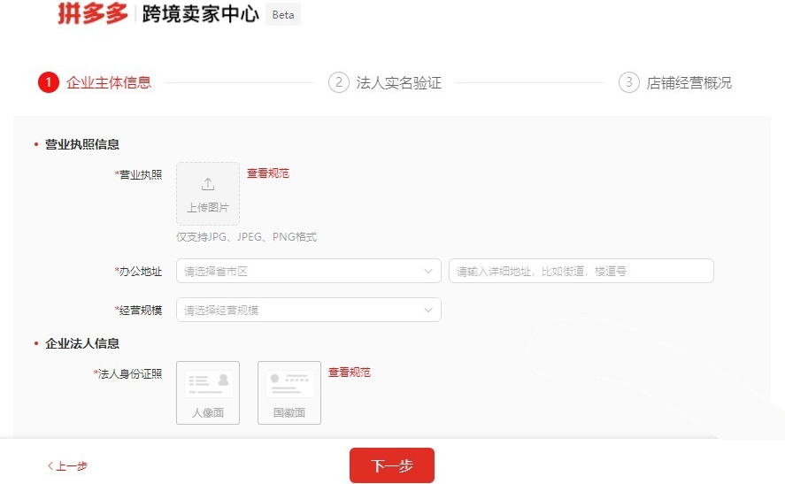
Task: Click the Beta badge next to title
Action: (x=283, y=15)
